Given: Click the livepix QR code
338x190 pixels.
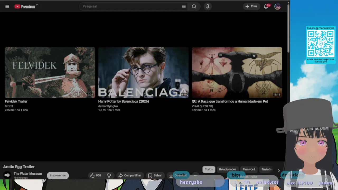Looking at the screenshot, I should [x=321, y=43].
